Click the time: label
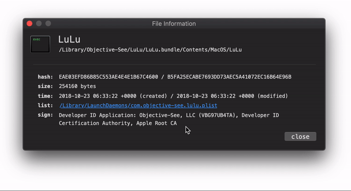 pos(45,96)
